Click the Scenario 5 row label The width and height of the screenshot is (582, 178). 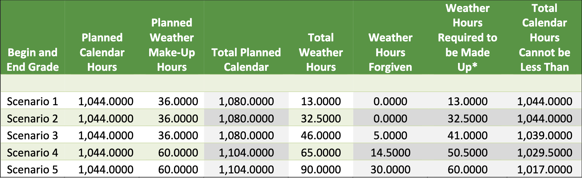[32, 169]
